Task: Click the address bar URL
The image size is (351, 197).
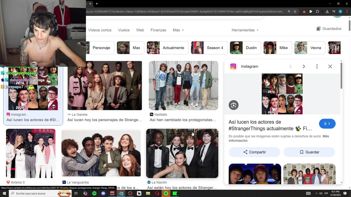Action: [x=185, y=11]
